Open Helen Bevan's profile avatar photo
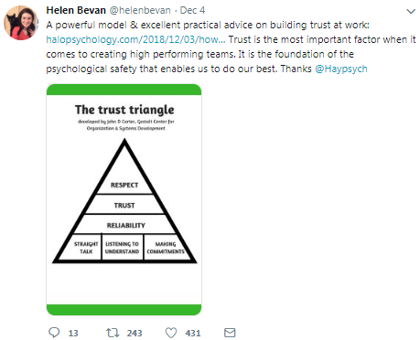The height and width of the screenshot is (340, 420). point(21,23)
